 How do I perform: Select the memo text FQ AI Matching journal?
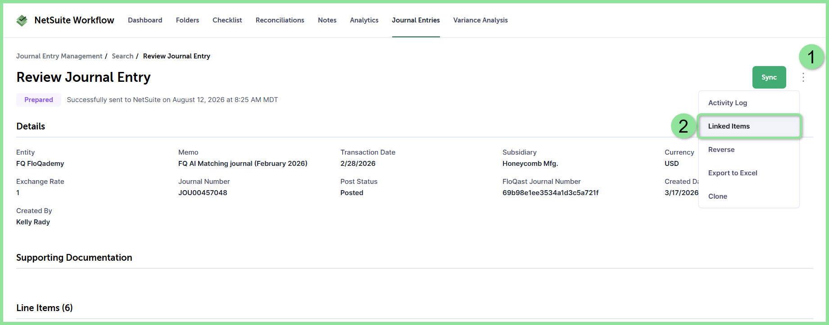(x=243, y=164)
